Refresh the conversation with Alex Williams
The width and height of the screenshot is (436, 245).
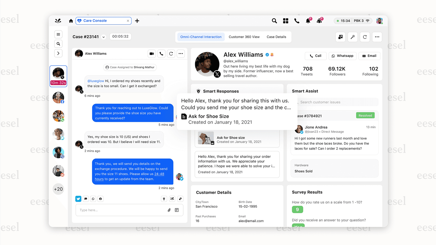coord(171,53)
